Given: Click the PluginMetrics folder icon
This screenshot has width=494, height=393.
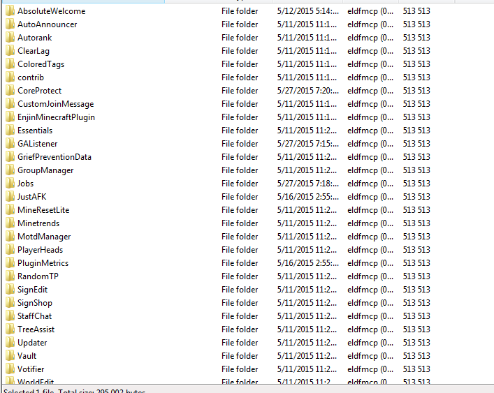Looking at the screenshot, I should (10, 262).
